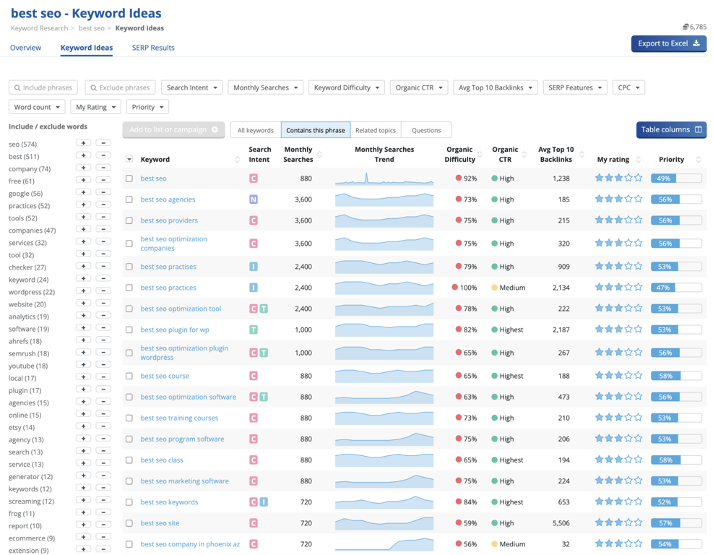Tick checkbox for best seo class
The width and height of the screenshot is (713, 555).
[129, 460]
